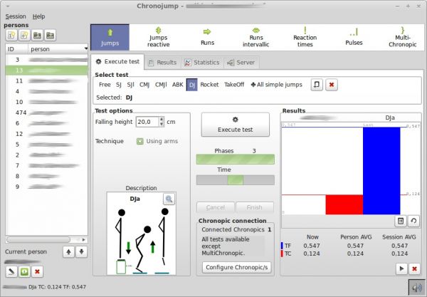
Task: Click the first add-person icon under persons
Action: coord(11,35)
